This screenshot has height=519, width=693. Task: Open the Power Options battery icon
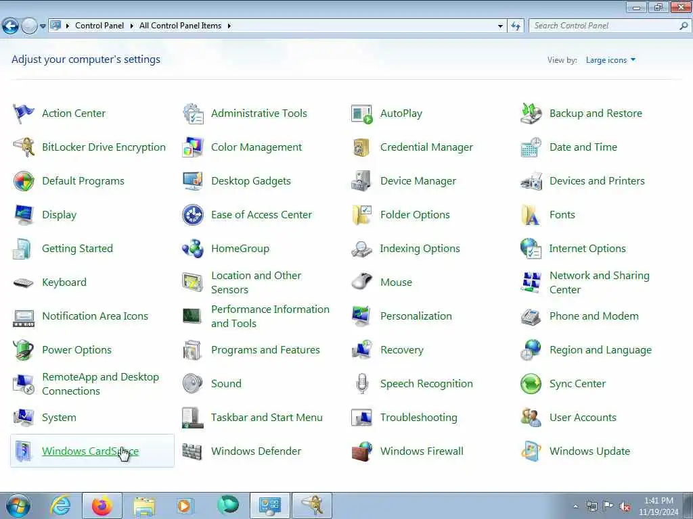tap(24, 350)
